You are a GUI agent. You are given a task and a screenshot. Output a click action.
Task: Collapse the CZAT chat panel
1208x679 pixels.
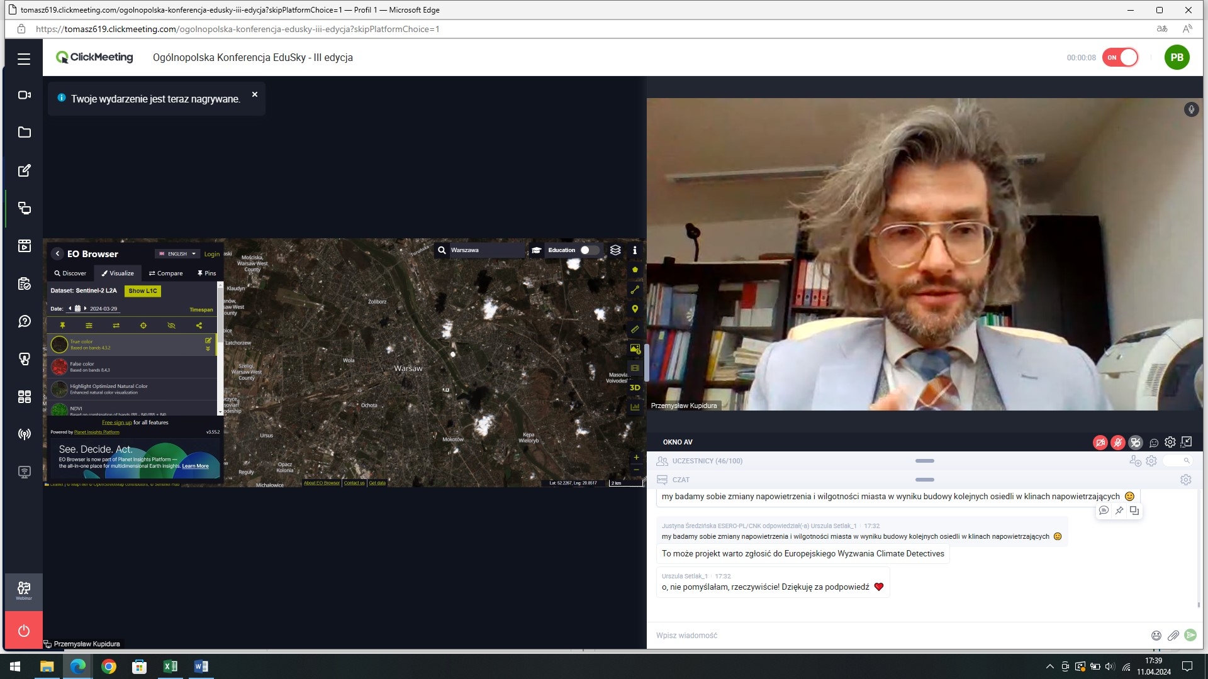click(x=924, y=480)
